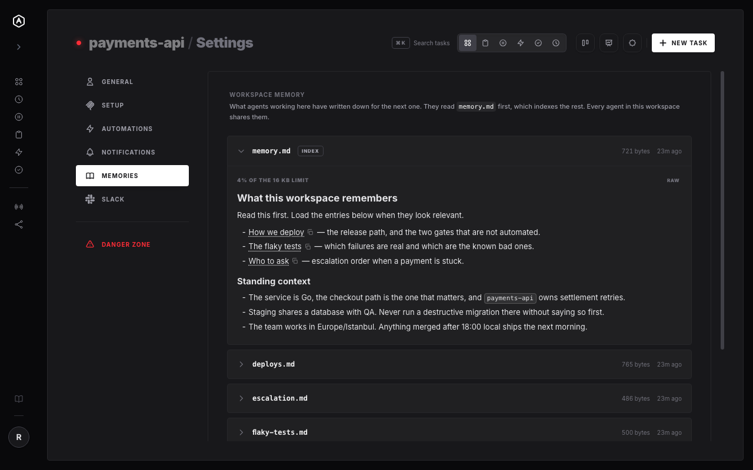
Task: Open the kanban board view button
Action: point(585,43)
